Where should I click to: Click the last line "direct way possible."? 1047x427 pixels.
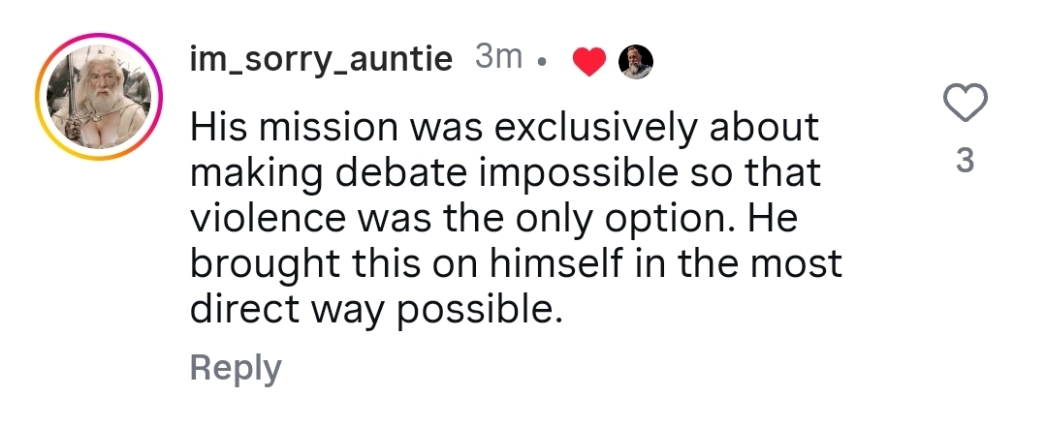[x=376, y=311]
